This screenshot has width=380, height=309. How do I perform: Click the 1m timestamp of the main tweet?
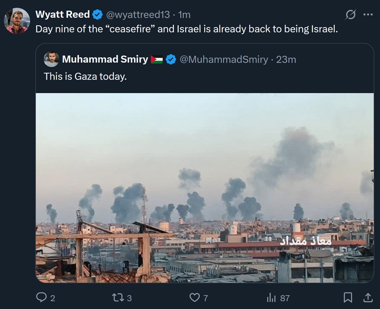(184, 13)
